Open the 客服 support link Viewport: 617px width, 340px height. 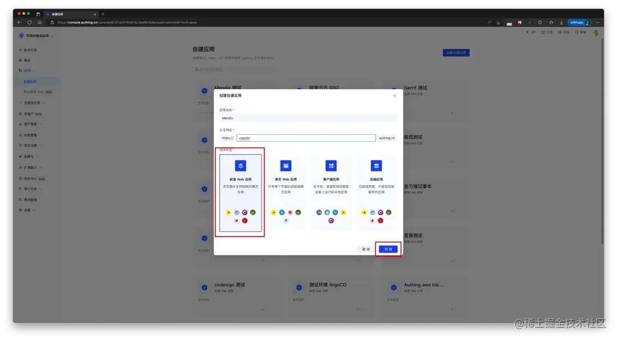[580, 32]
